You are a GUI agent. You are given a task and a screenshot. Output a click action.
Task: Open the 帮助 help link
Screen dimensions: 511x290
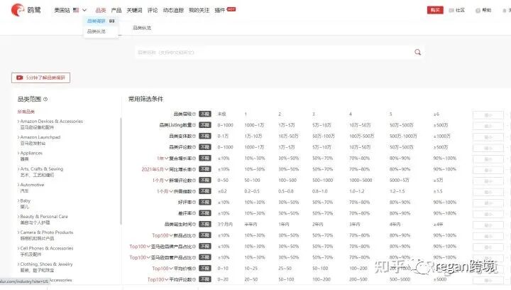tap(483, 11)
